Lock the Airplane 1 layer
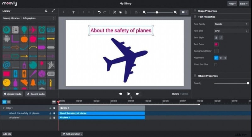252x137 pixels. pyautogui.click(x=50, y=118)
